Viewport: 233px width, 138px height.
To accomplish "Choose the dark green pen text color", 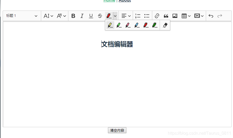I will [155, 25].
